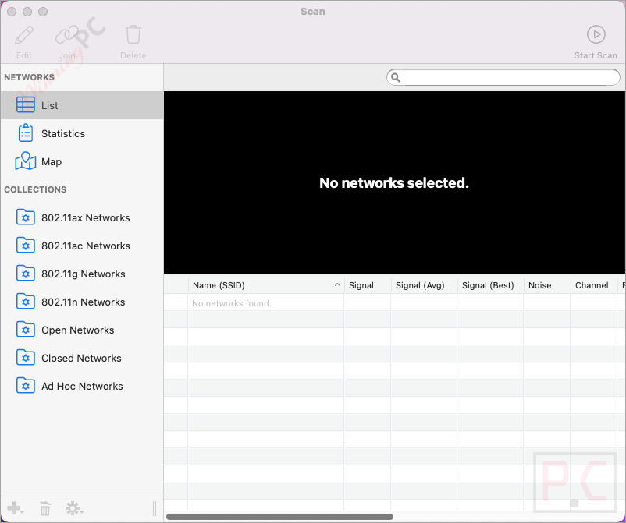
Task: Open 802.11n Networks smart folder icon
Action: point(26,302)
